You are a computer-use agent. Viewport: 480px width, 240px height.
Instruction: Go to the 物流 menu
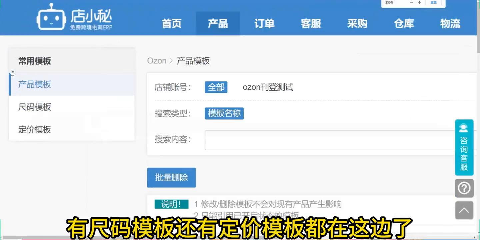pos(450,23)
